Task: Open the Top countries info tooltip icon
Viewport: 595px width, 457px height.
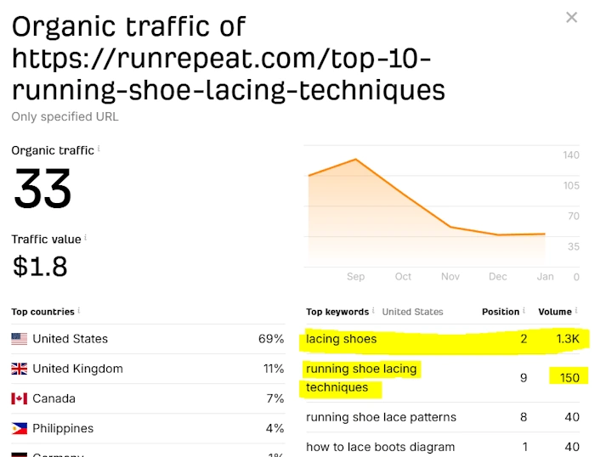Action: point(79,311)
